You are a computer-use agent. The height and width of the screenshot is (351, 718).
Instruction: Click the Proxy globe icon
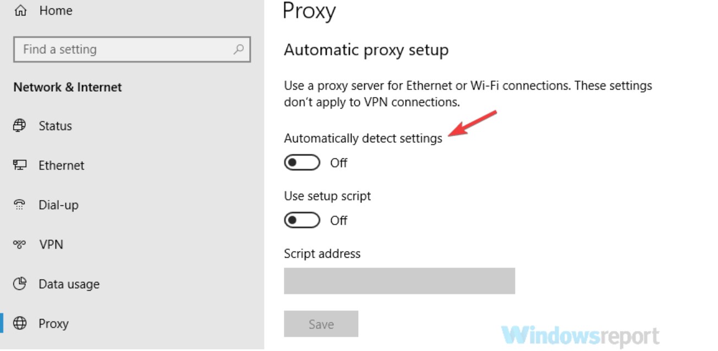pos(20,324)
